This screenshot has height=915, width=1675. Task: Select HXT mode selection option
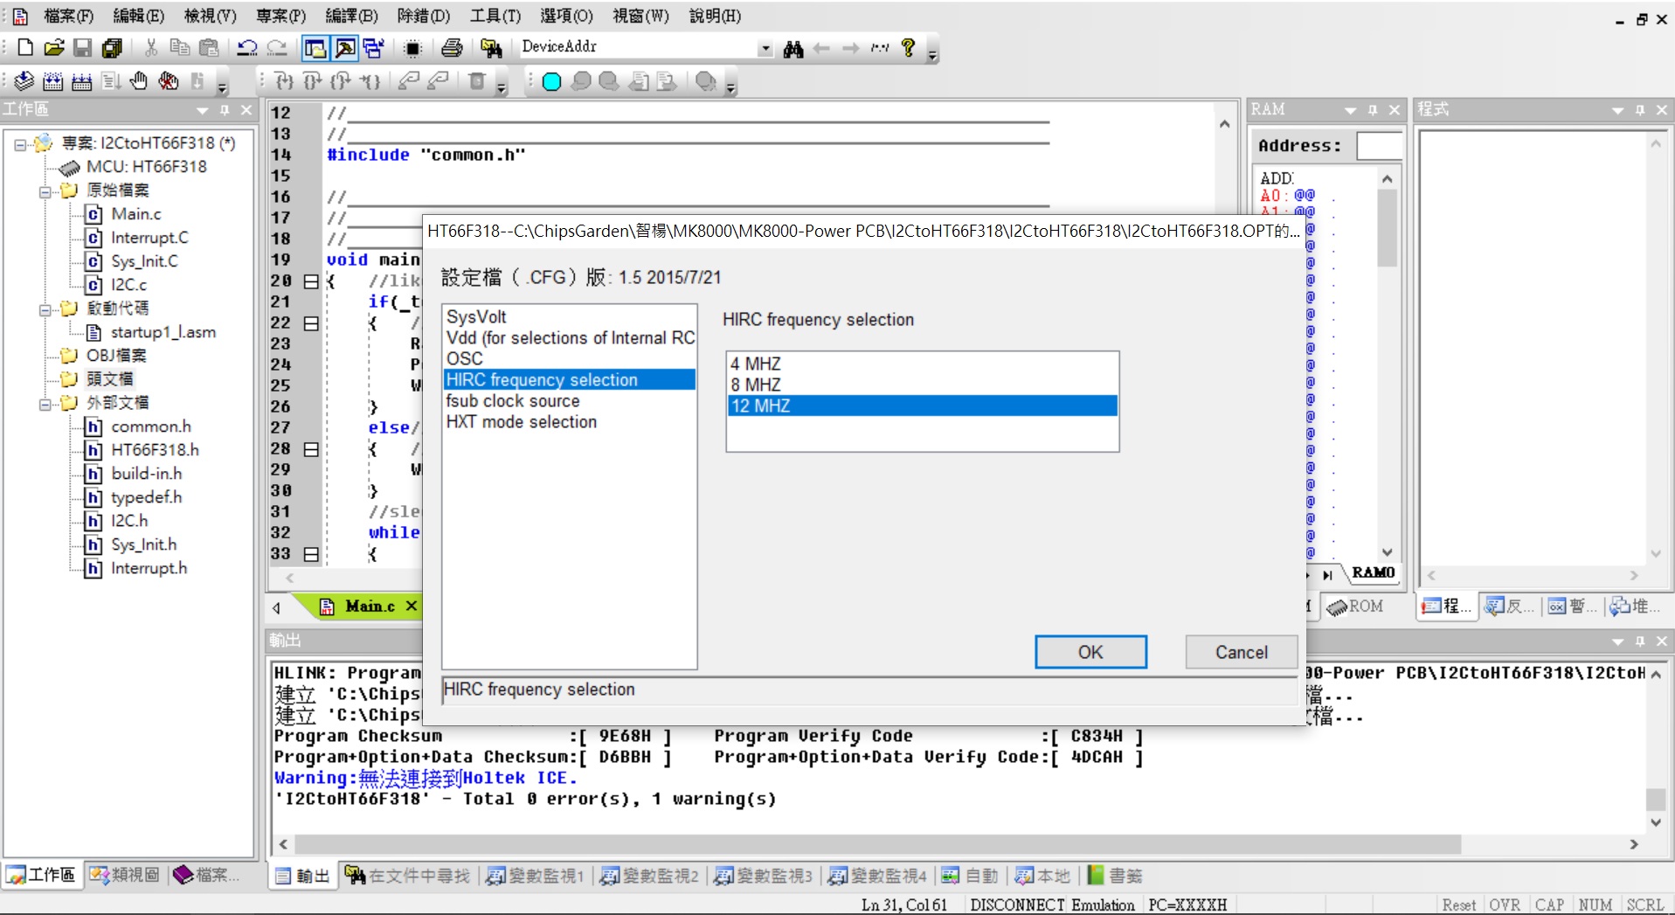click(570, 421)
